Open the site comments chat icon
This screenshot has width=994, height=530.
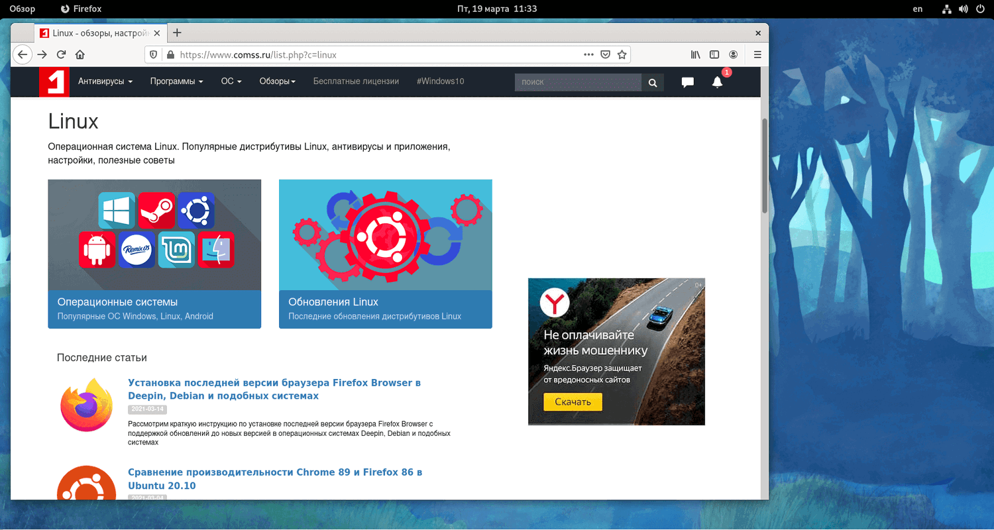[x=688, y=82]
